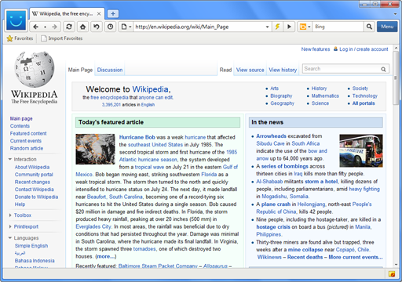
Task: Click the status bar icon at bottom right
Action: pos(392,274)
